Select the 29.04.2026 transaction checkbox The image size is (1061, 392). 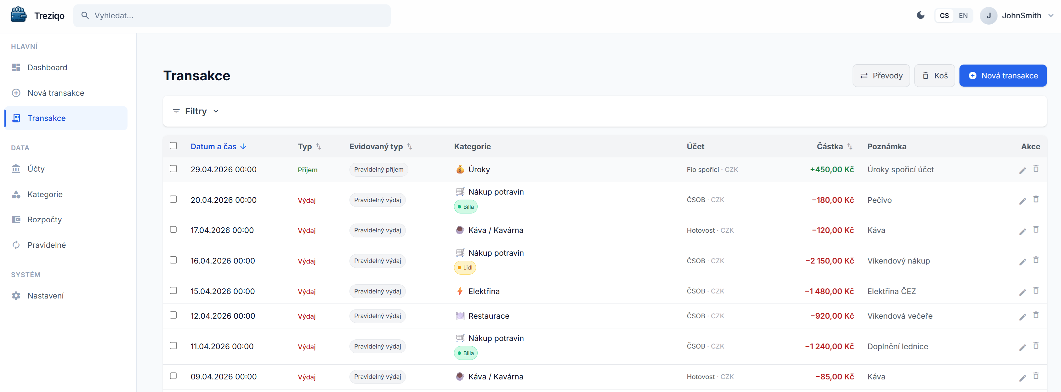173,169
